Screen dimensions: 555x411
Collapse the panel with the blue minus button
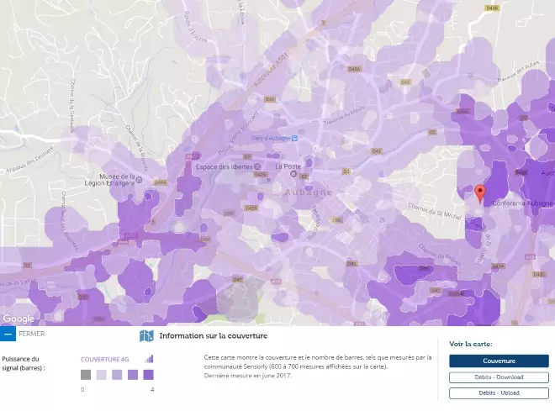coord(8,334)
